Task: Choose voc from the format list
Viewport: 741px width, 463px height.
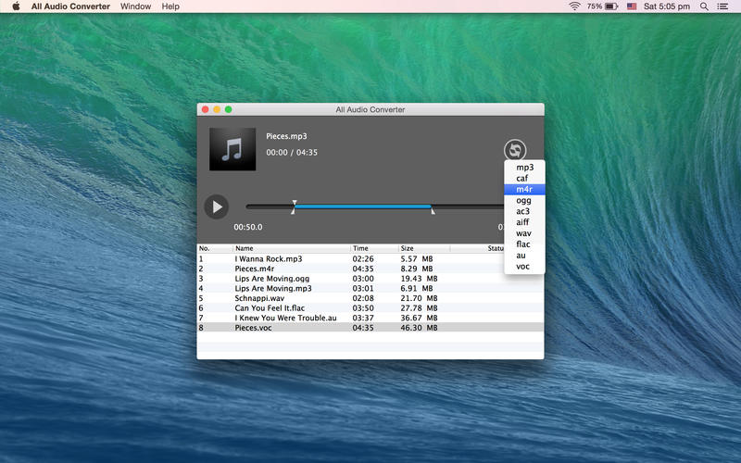Action: pos(524,267)
